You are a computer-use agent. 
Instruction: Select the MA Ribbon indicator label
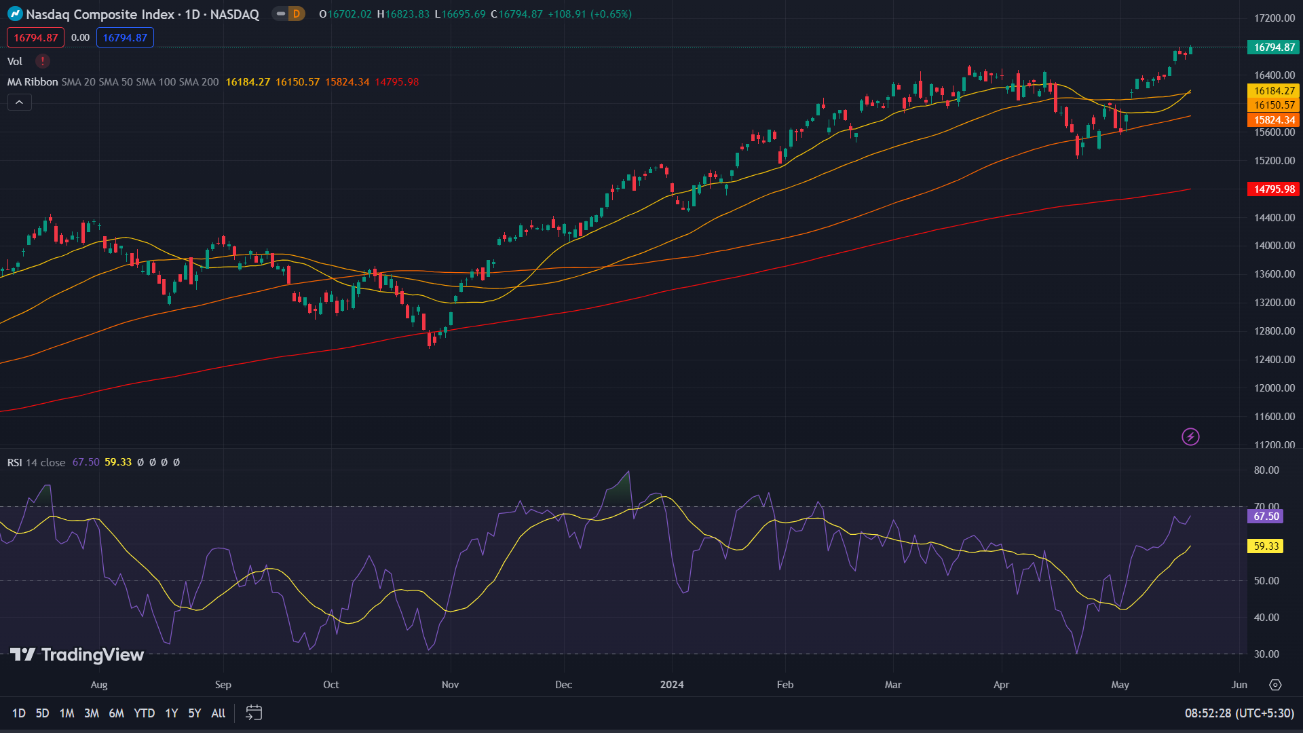[x=33, y=82]
